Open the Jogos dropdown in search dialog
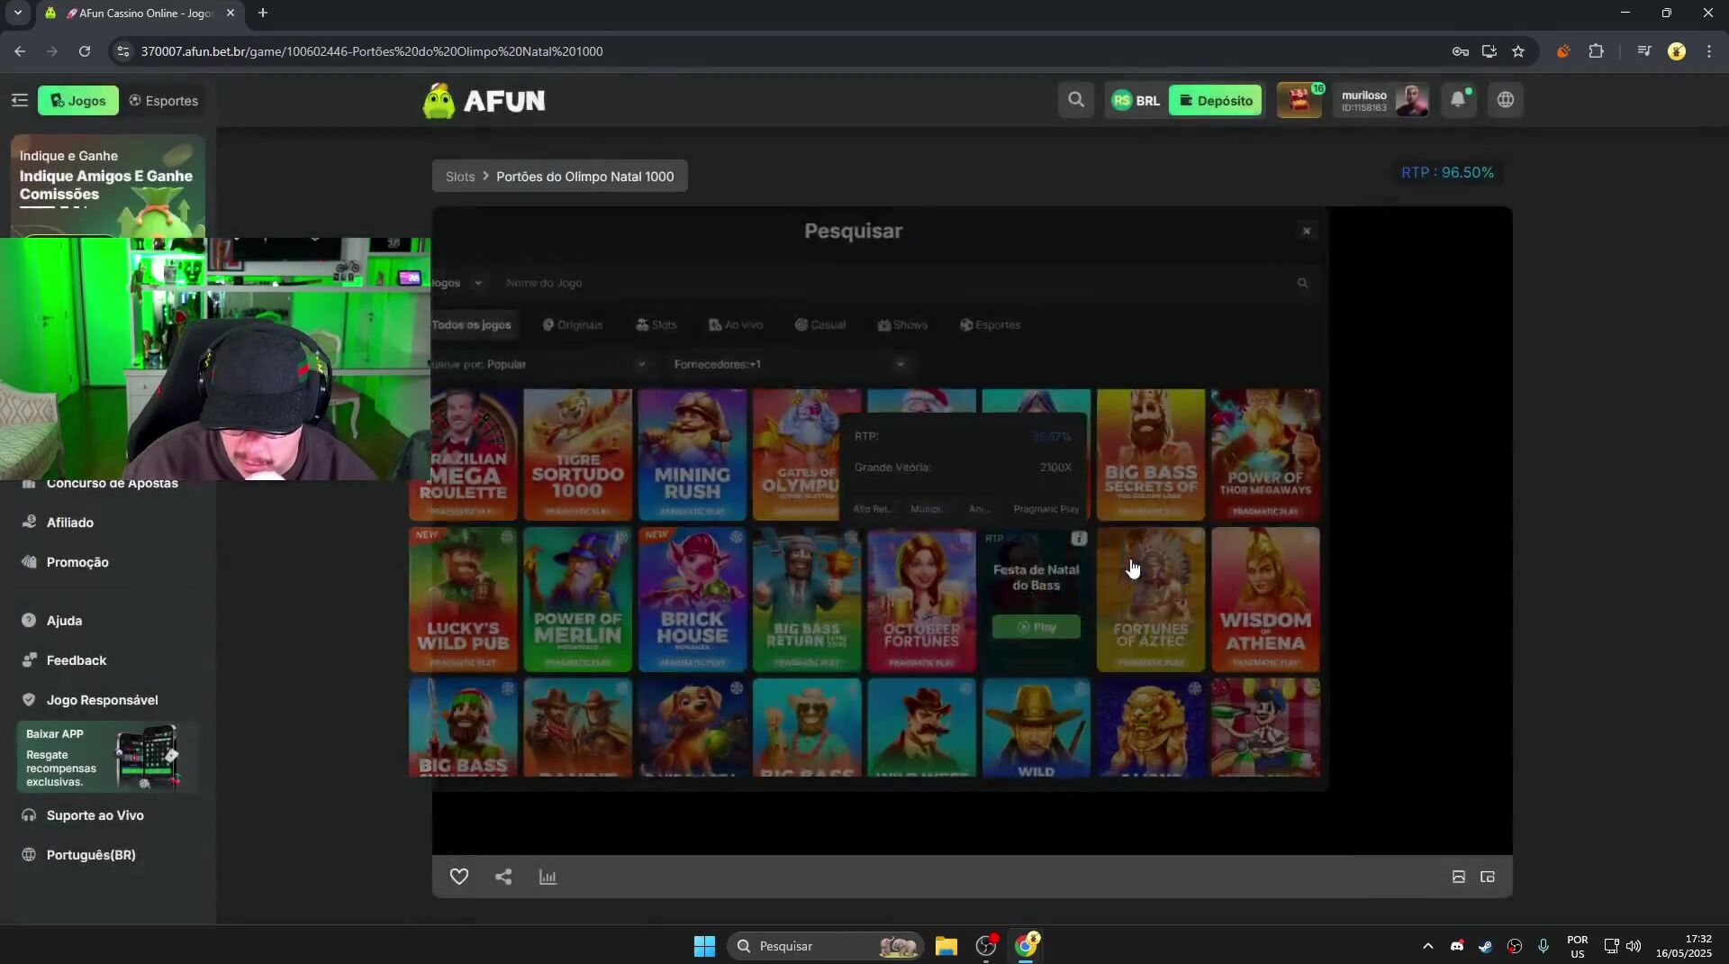 pos(457,283)
